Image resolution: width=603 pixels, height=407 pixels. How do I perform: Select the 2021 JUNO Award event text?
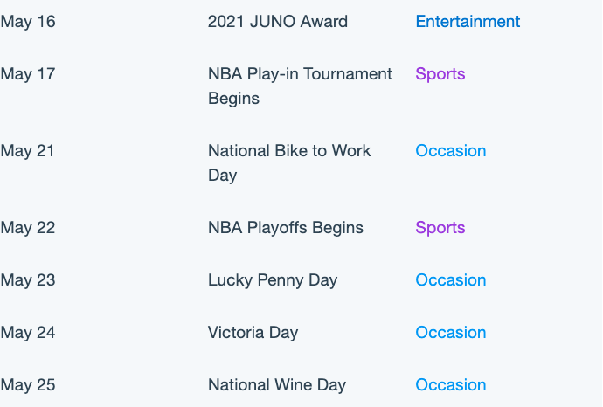click(278, 22)
